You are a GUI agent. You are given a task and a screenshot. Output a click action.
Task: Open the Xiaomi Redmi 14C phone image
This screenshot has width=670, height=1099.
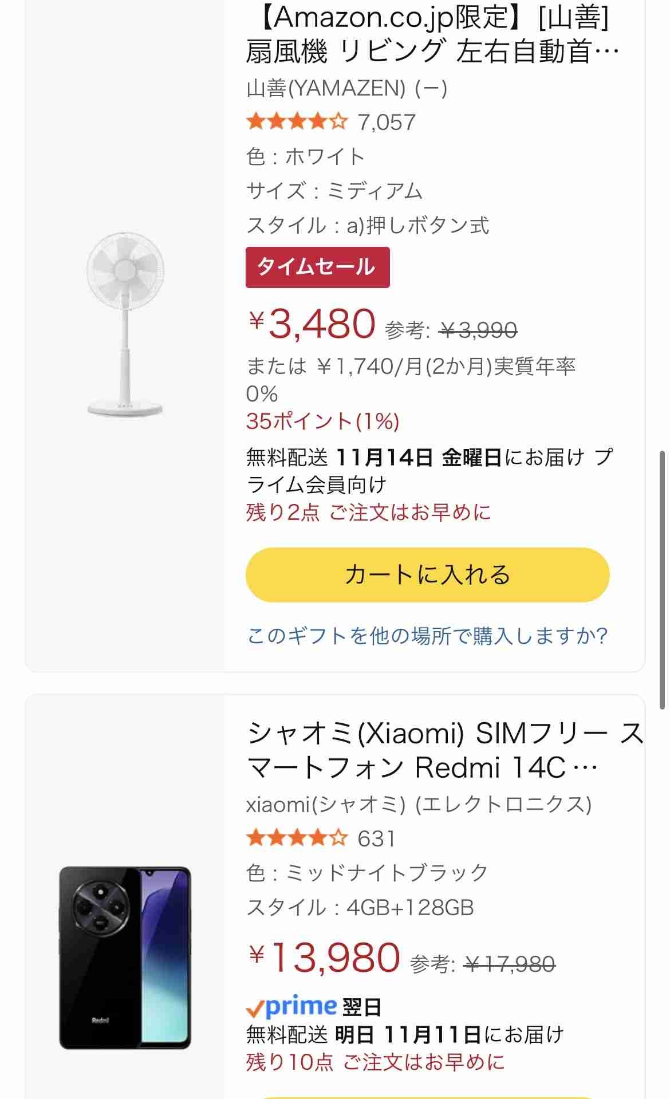125,958
